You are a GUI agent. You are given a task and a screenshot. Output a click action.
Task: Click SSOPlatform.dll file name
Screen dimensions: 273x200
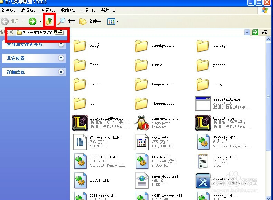[x=167, y=196]
